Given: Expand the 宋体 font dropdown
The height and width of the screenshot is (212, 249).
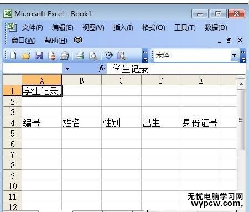Looking at the screenshot, I should tap(234, 55).
